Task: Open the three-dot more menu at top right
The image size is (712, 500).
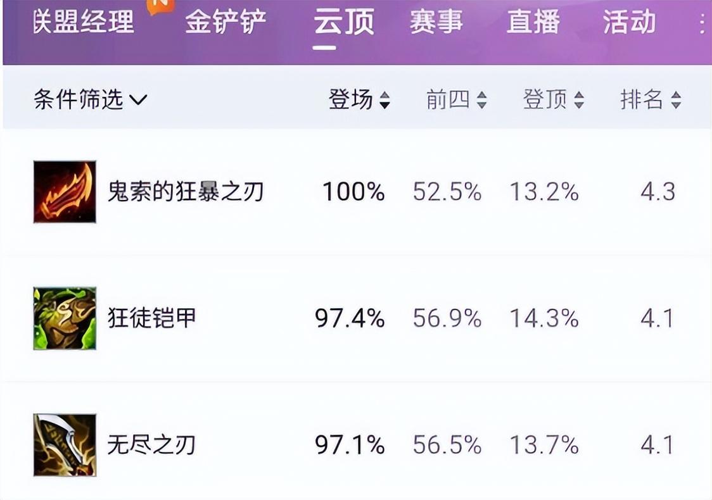Action: pos(702,22)
